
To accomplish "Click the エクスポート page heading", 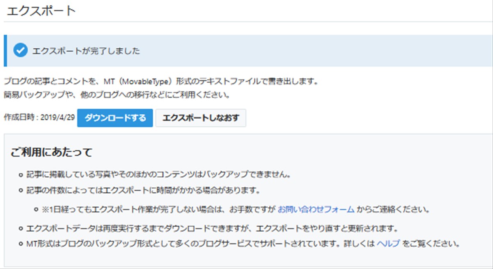I will click(41, 11).
